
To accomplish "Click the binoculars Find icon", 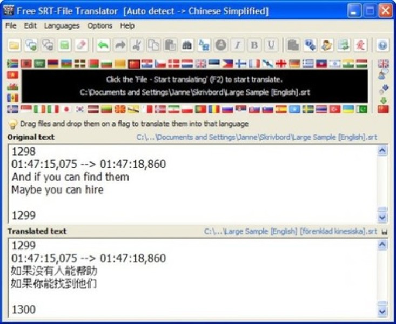I will click(x=187, y=45).
